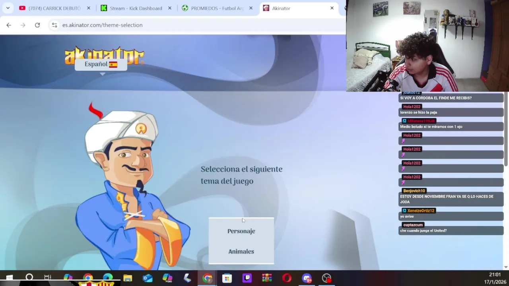Close the Kick Dashboard tab

(x=170, y=8)
